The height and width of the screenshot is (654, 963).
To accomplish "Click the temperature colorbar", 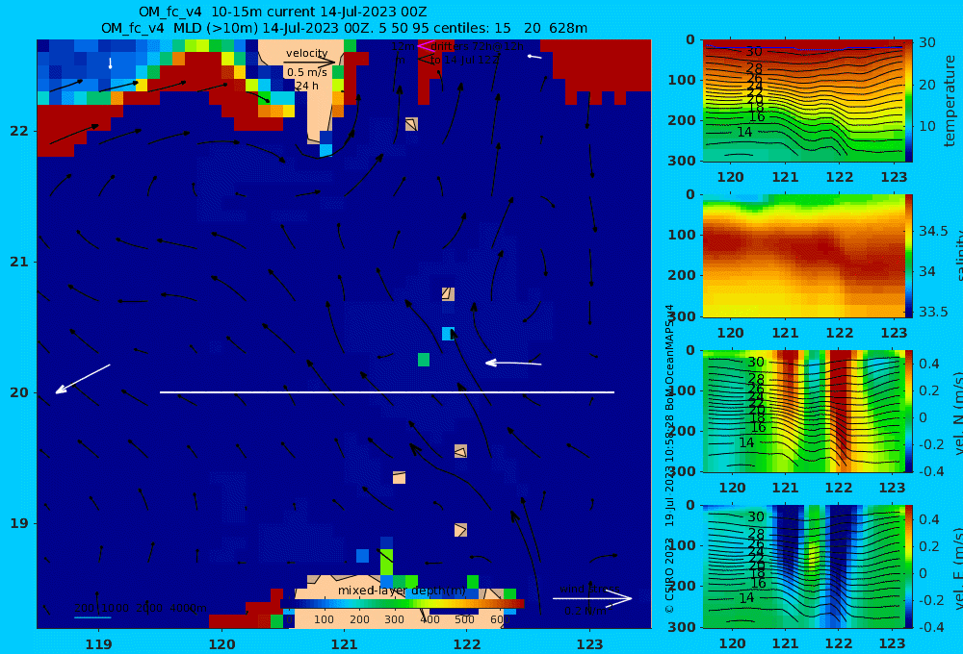I will point(909,101).
